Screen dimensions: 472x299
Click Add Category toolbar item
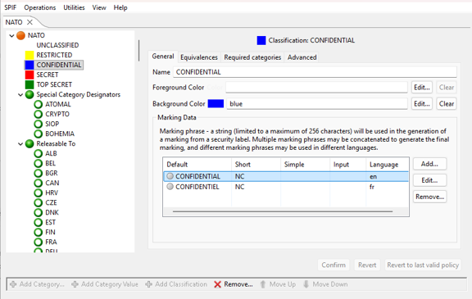pos(37,284)
